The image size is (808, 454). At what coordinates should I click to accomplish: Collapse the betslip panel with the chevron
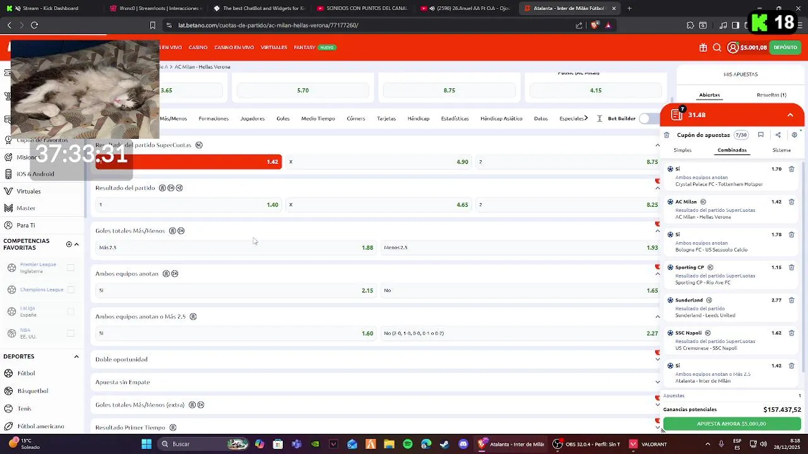point(790,115)
